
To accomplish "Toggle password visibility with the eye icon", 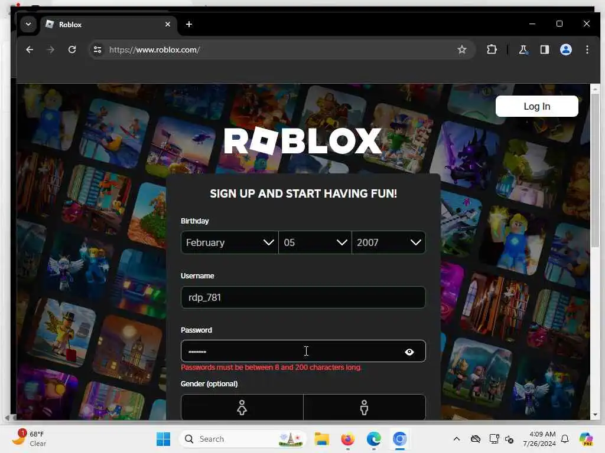I will click(409, 352).
